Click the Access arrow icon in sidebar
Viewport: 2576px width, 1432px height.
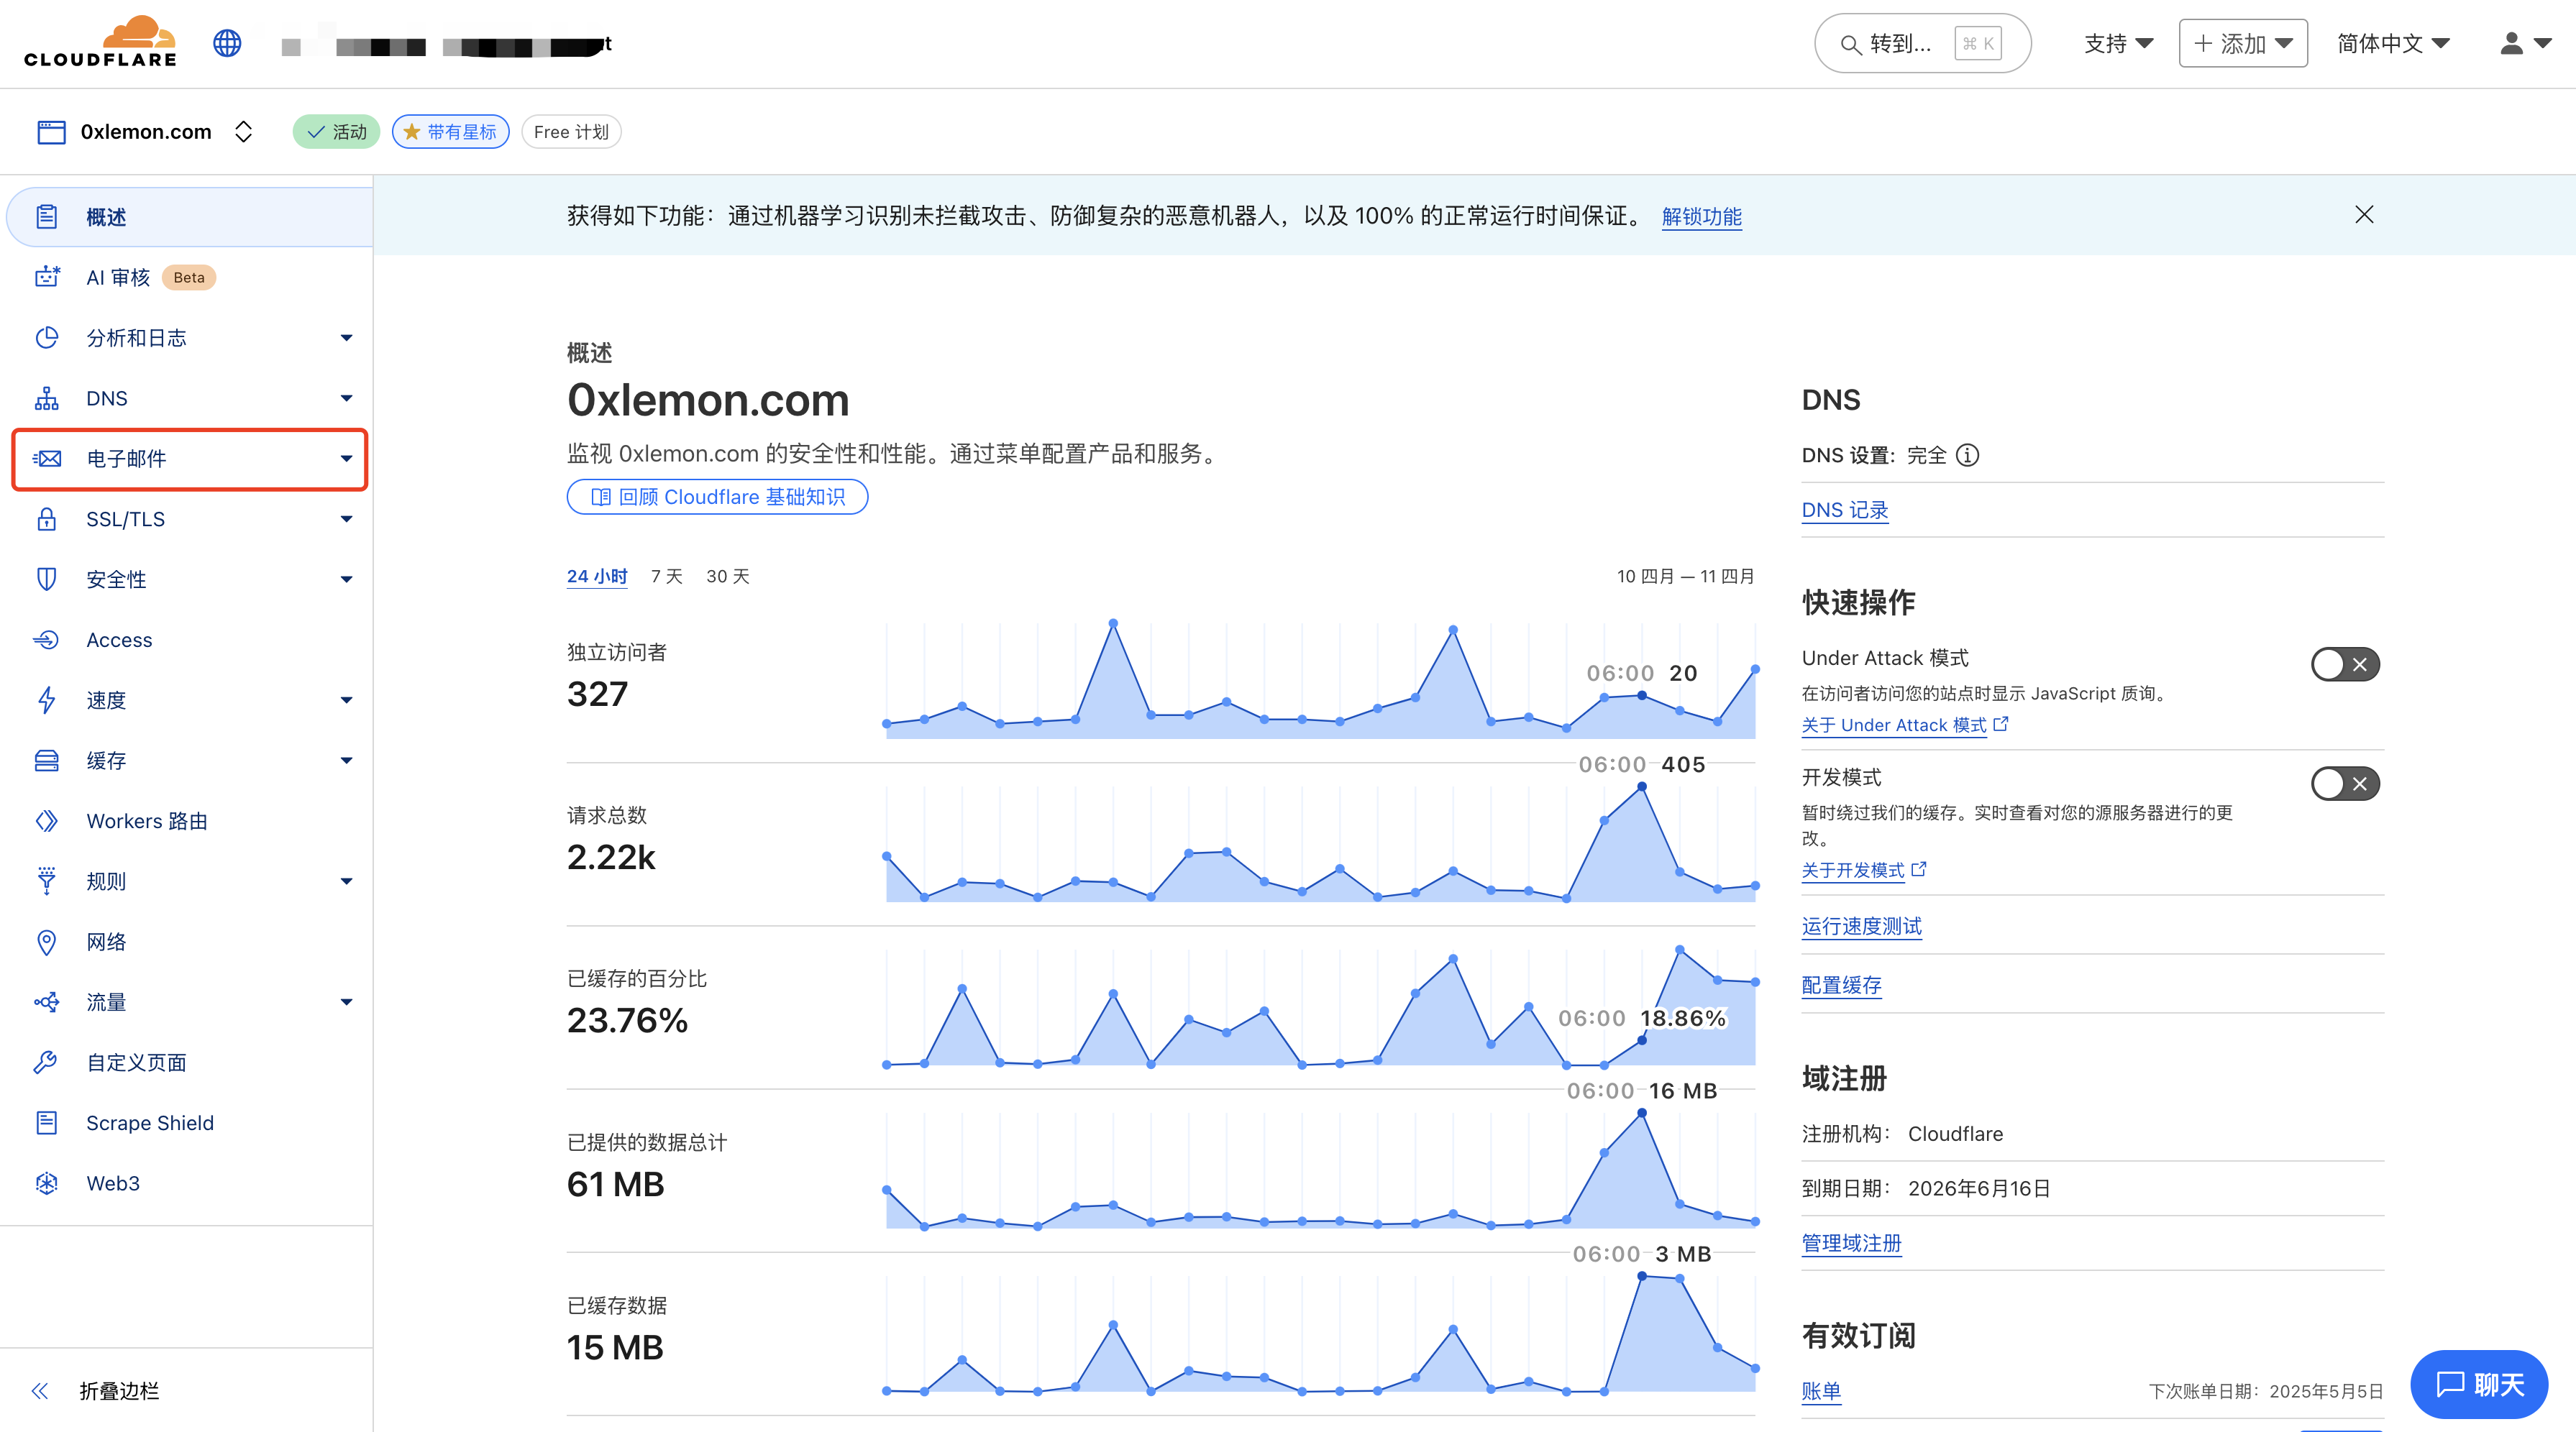pyautogui.click(x=46, y=640)
